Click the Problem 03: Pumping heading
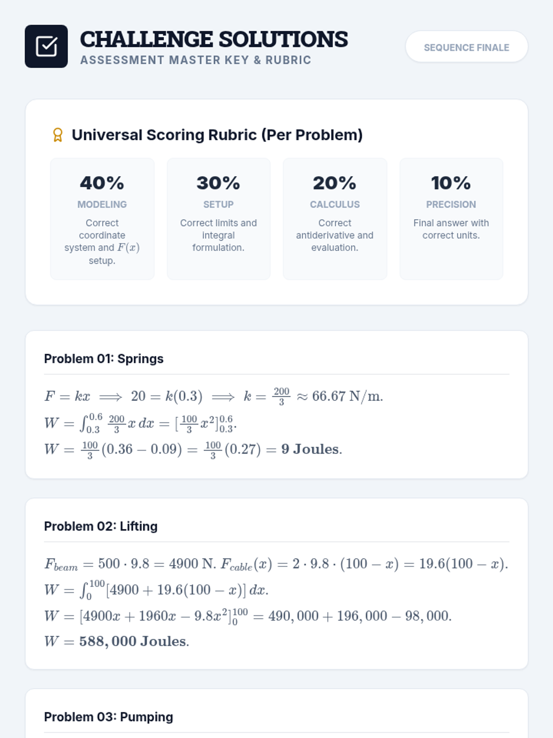This screenshot has height=738, width=553. coord(109,717)
